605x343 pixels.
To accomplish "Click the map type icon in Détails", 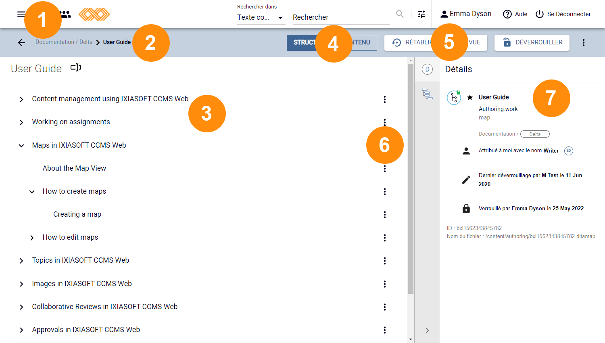I will (x=454, y=98).
